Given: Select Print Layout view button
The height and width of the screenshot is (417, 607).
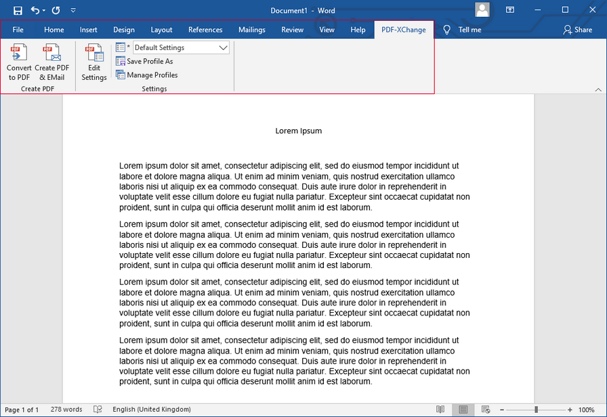Looking at the screenshot, I should (463, 410).
